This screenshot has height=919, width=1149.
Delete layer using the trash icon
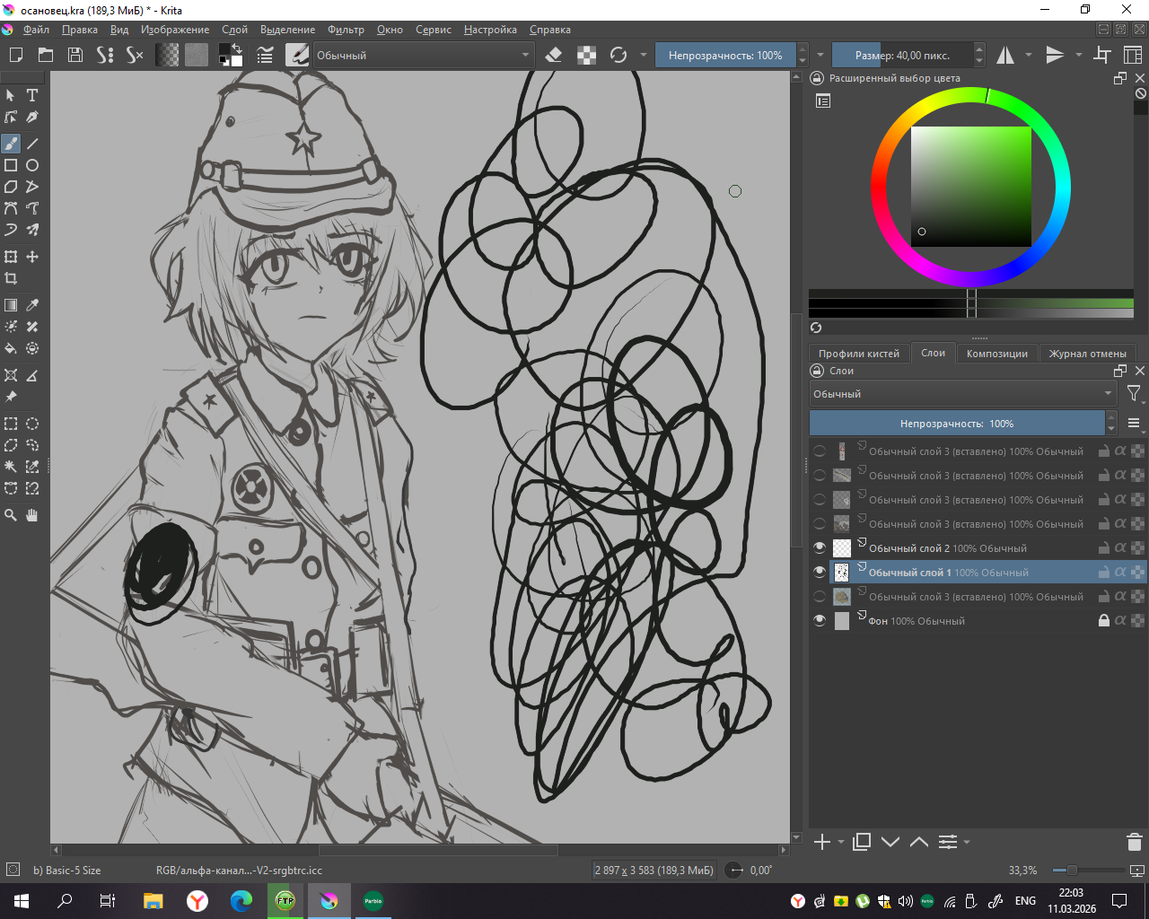point(1134,842)
